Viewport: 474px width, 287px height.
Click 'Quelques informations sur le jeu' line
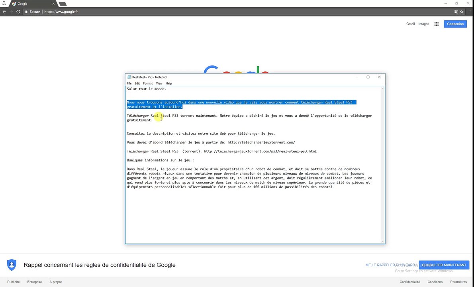pos(160,160)
